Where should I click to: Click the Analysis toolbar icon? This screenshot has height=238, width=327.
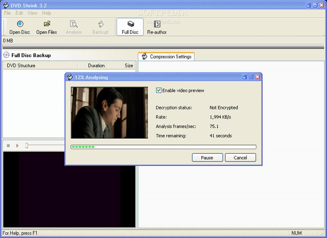(x=74, y=27)
